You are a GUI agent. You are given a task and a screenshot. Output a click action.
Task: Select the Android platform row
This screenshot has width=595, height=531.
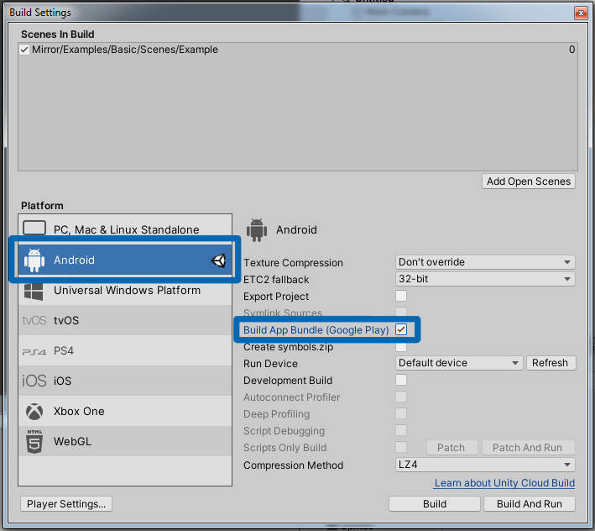[125, 260]
